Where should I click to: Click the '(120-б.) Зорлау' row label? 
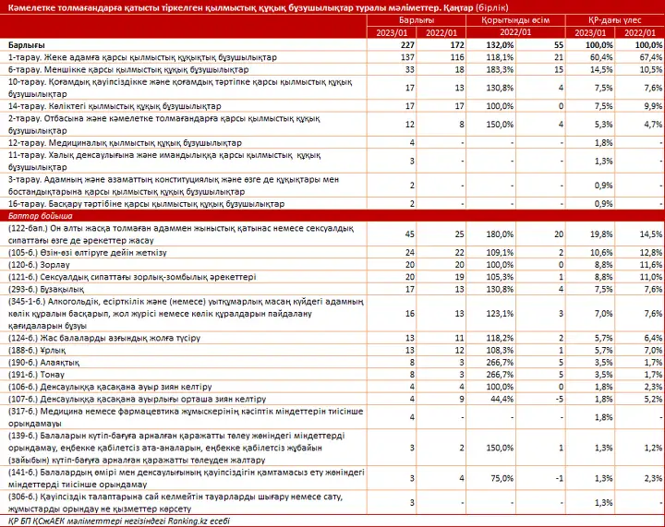click(36, 263)
